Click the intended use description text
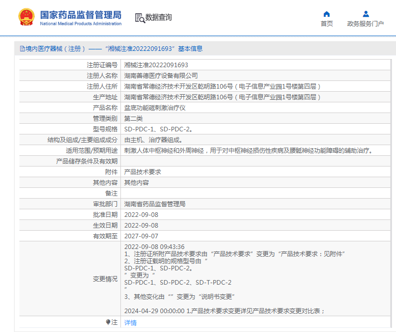Viewport: 396px width, 332px height. pyautogui.click(x=249, y=151)
